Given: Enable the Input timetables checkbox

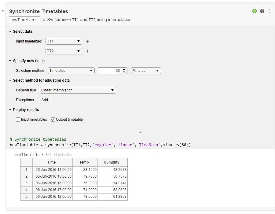Looking at the screenshot, I should pyautogui.click(x=18, y=119).
